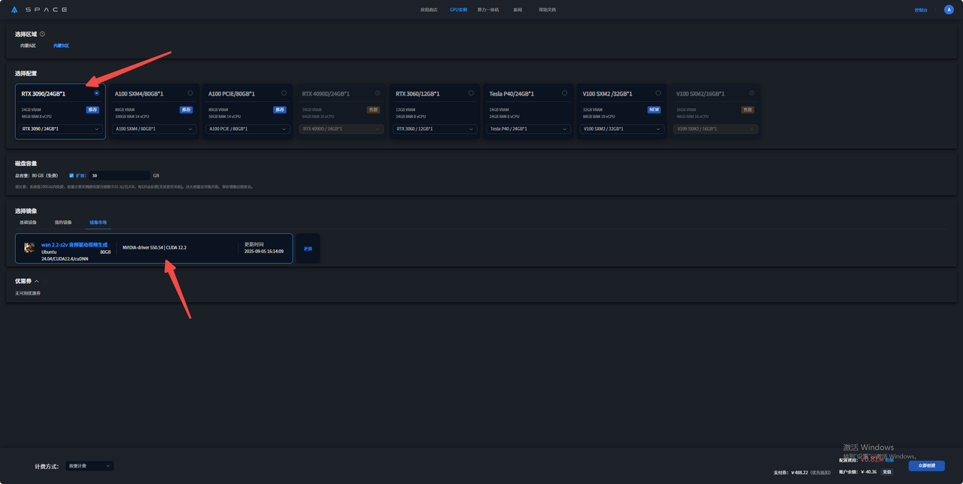Open the Tesla P40 / 24GB*1 quantity dropdown
The image size is (963, 484).
(528, 129)
